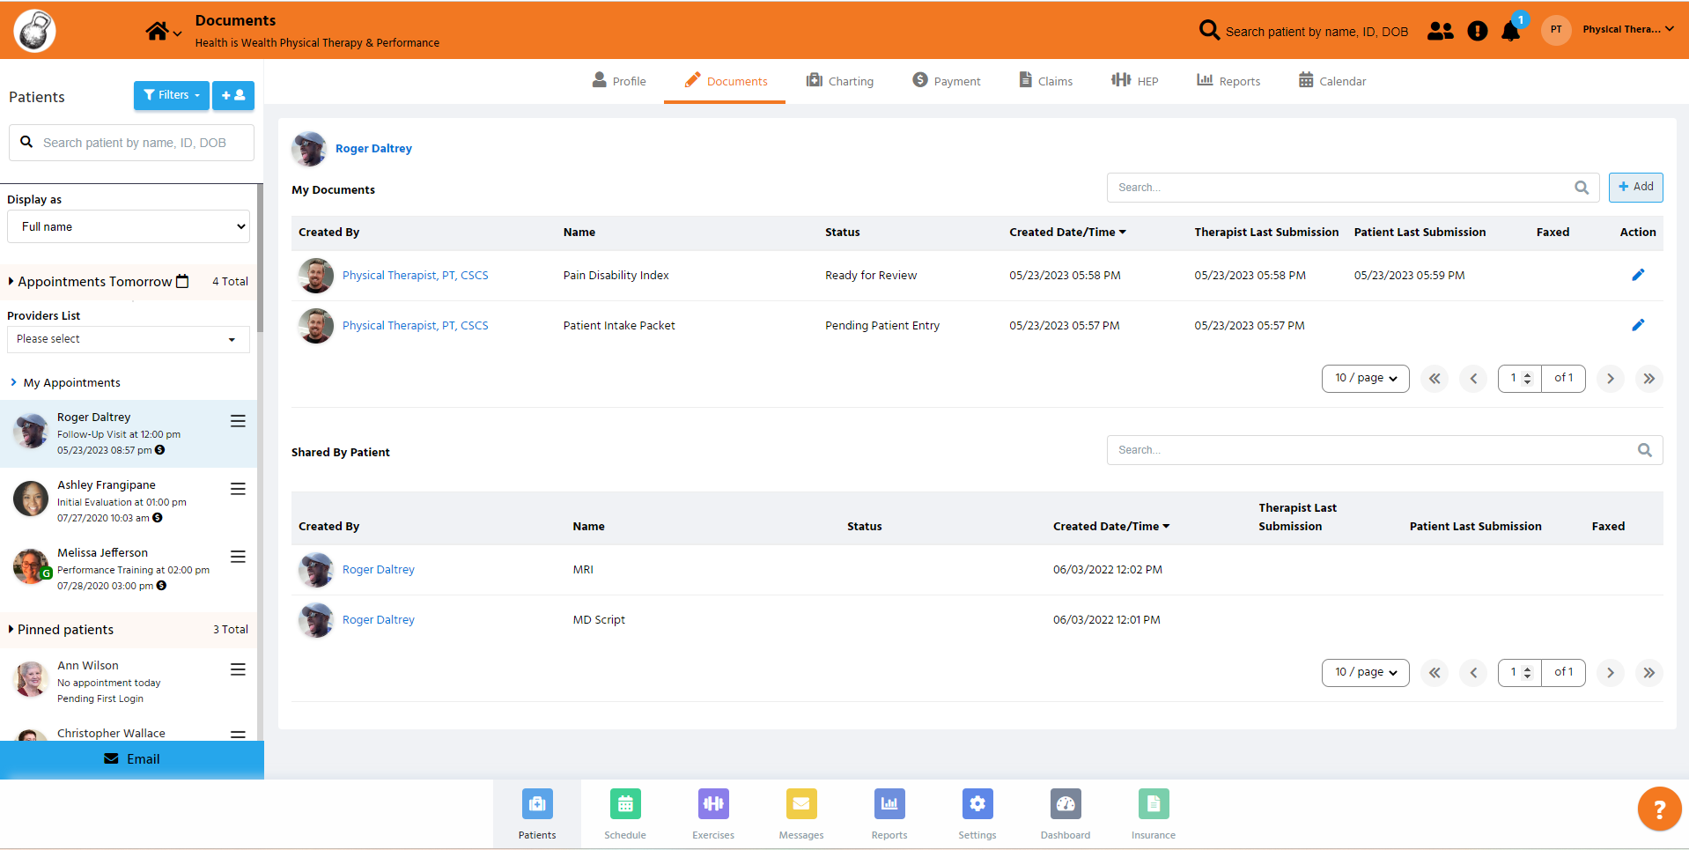Viewport: 1689px width, 850px height.
Task: Open the Calendar tab
Action: point(1332,81)
